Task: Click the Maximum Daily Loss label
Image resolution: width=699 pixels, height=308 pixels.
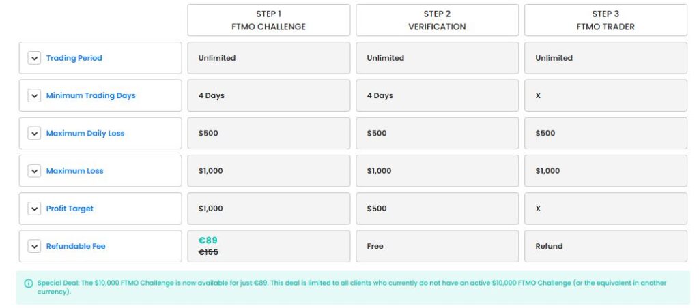Action: pyautogui.click(x=85, y=134)
